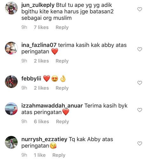Tap heart next to izzahmawaddah_anuar's comment

(x=140, y=110)
